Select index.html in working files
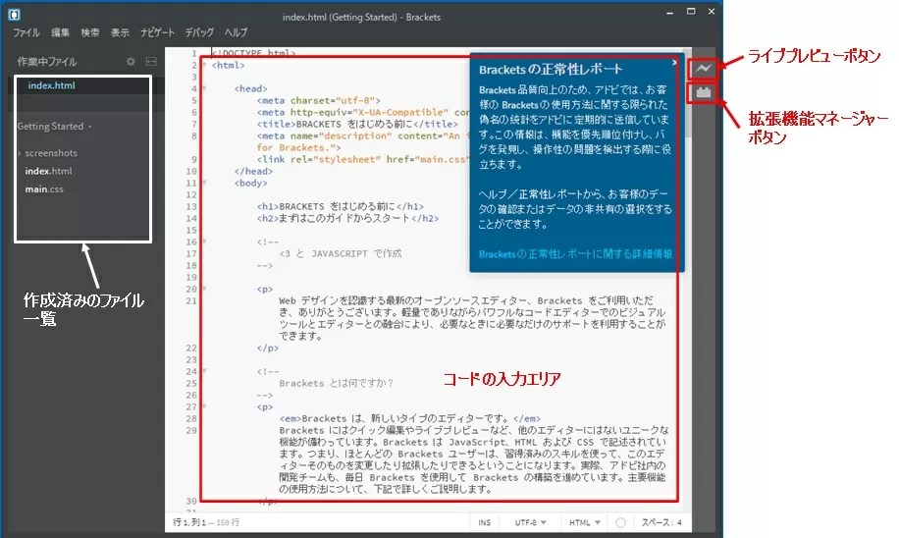 click(x=52, y=85)
